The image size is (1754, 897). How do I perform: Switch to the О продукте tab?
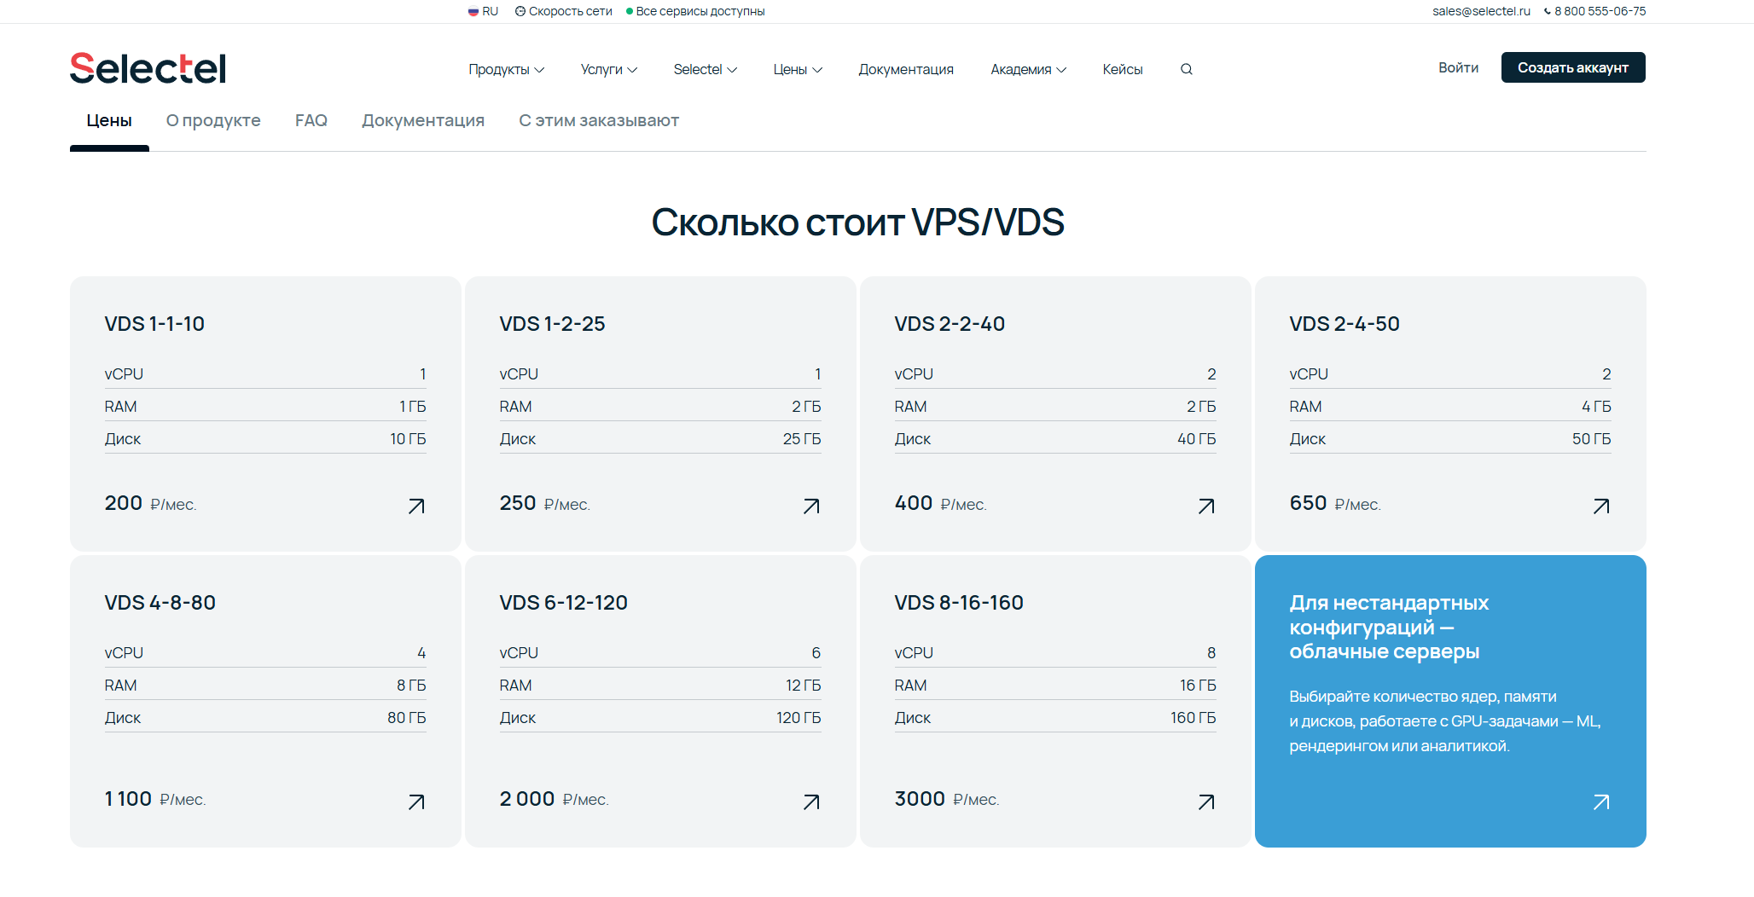click(213, 120)
